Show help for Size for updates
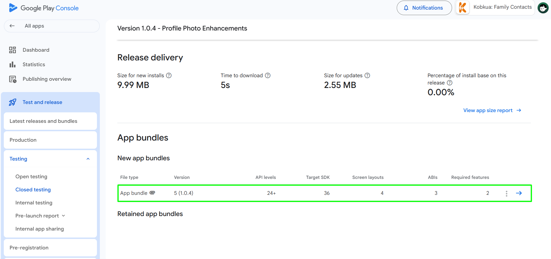 pos(367,75)
